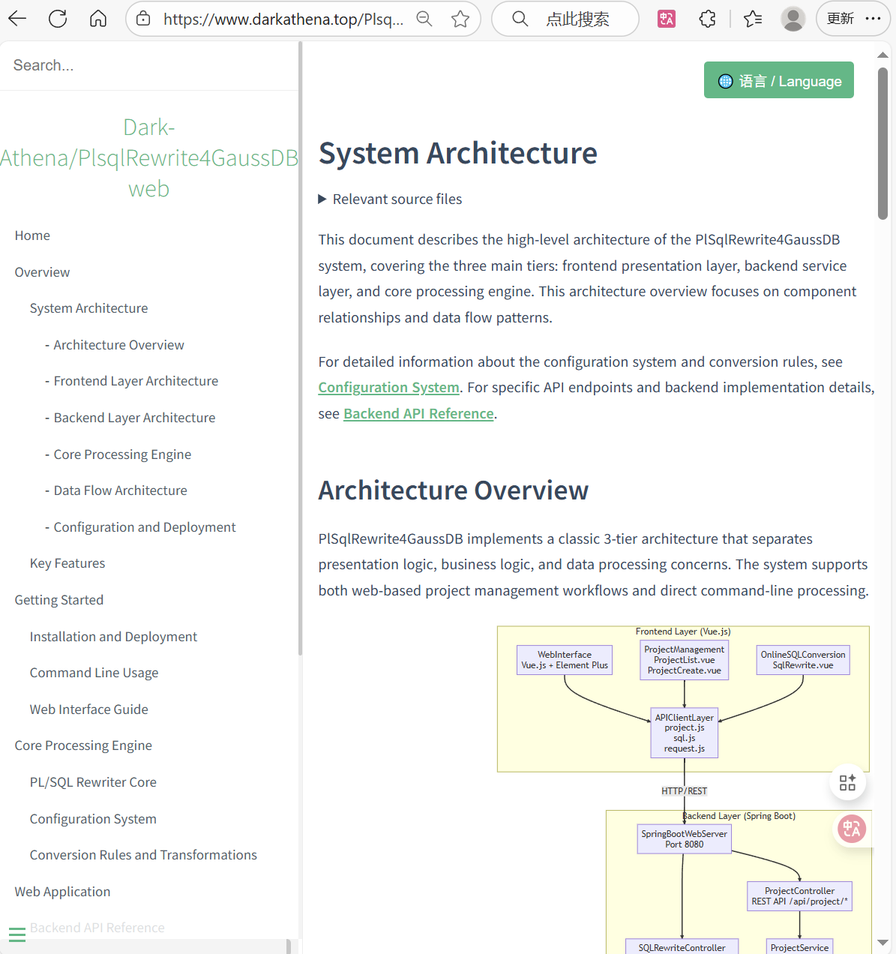Open the browser home page icon

pyautogui.click(x=98, y=19)
